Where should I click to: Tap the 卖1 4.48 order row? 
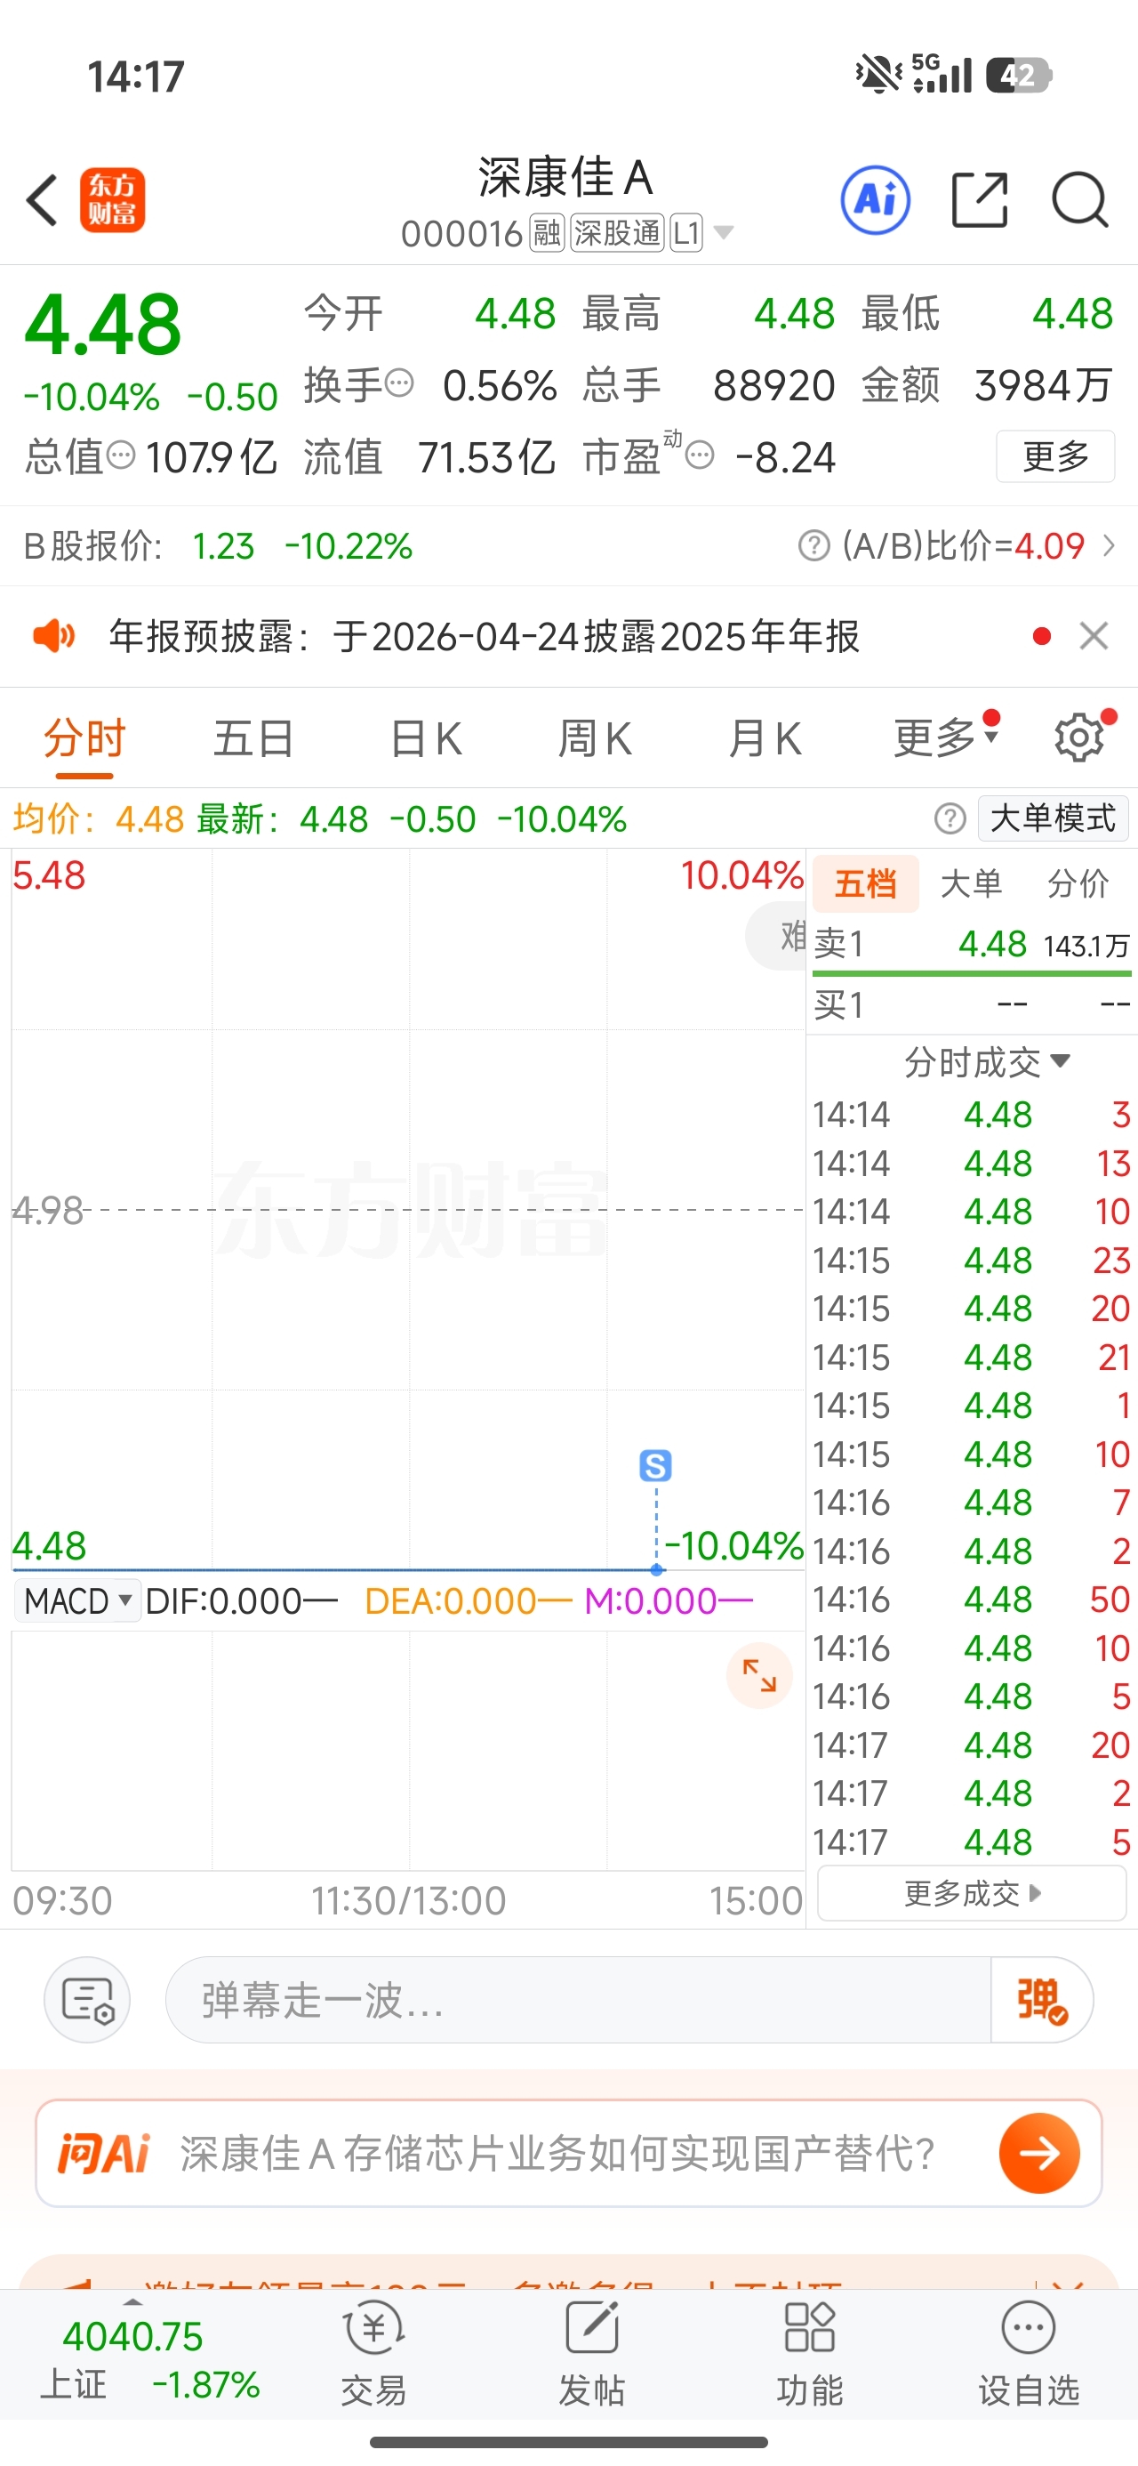point(972,945)
